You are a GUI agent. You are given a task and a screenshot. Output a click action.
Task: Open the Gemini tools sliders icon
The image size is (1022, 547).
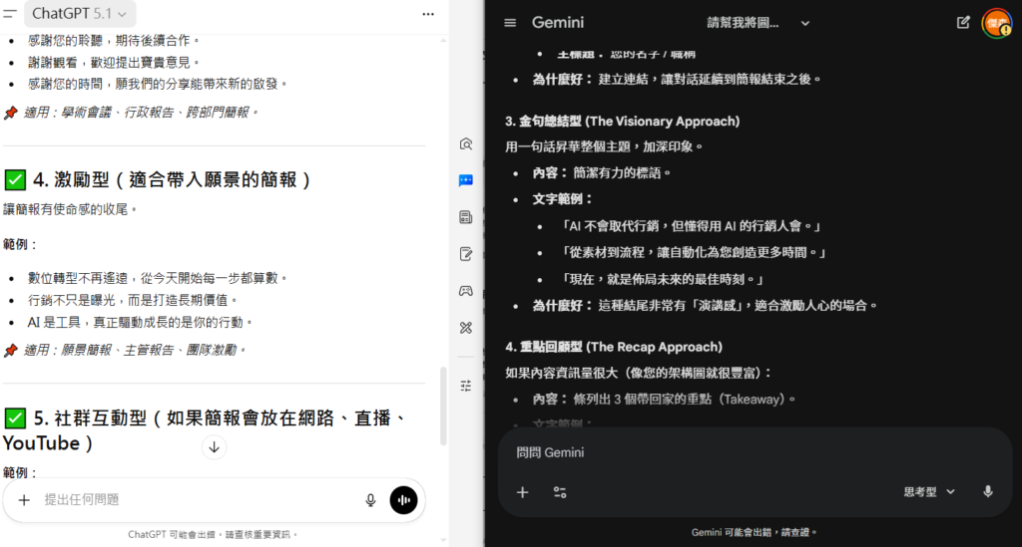(560, 492)
